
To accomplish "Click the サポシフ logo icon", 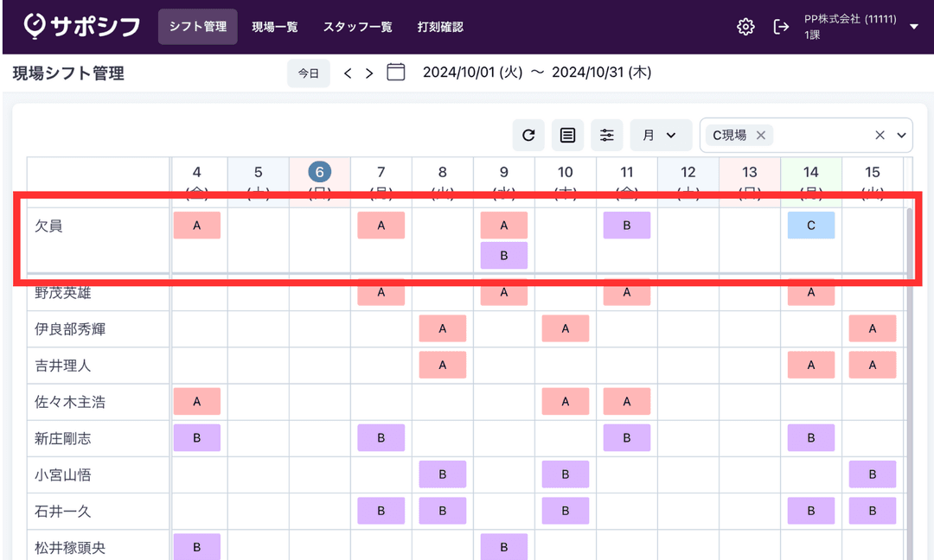I will click(35, 27).
